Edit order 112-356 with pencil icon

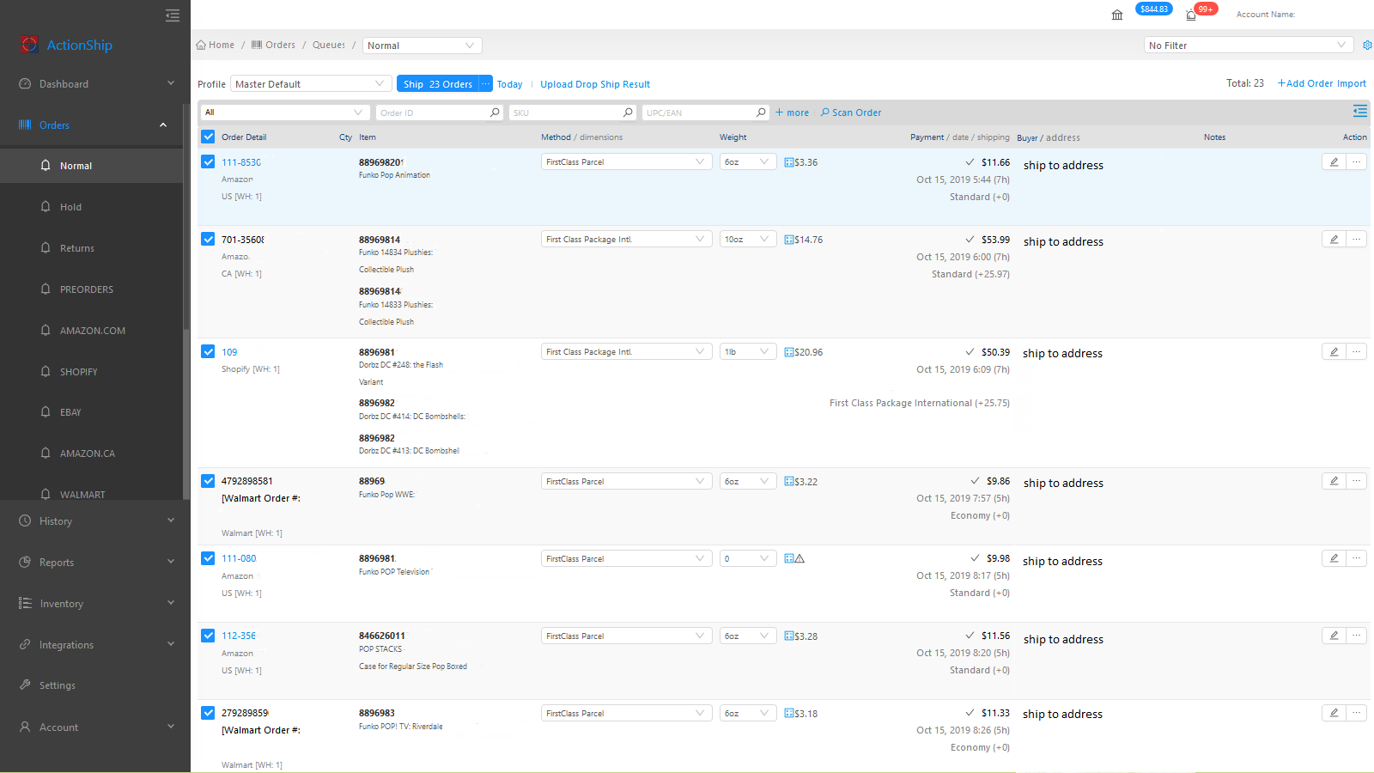pos(1334,636)
